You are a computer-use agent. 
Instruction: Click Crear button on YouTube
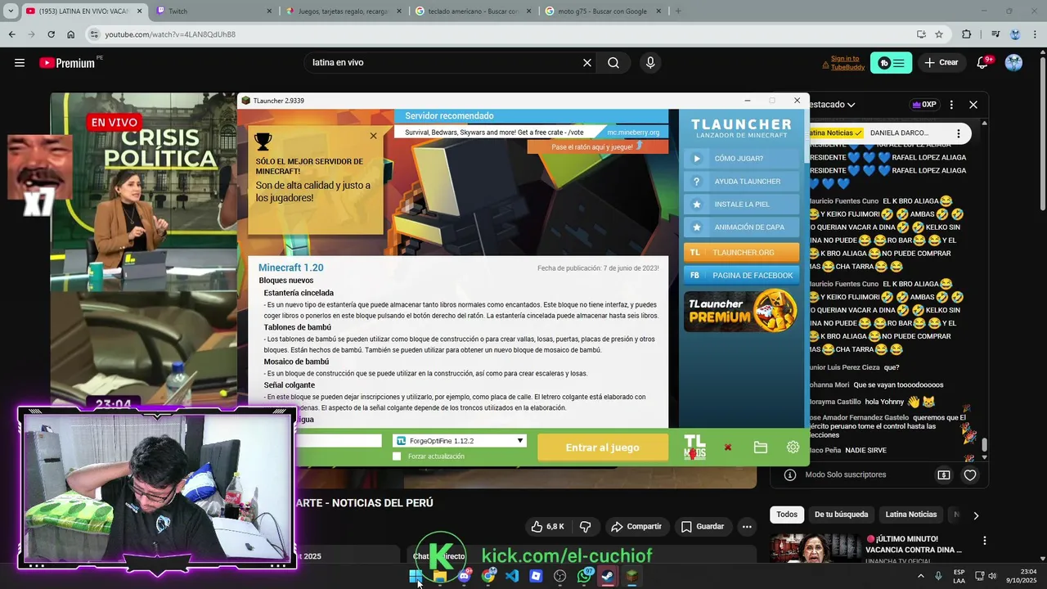pos(941,63)
